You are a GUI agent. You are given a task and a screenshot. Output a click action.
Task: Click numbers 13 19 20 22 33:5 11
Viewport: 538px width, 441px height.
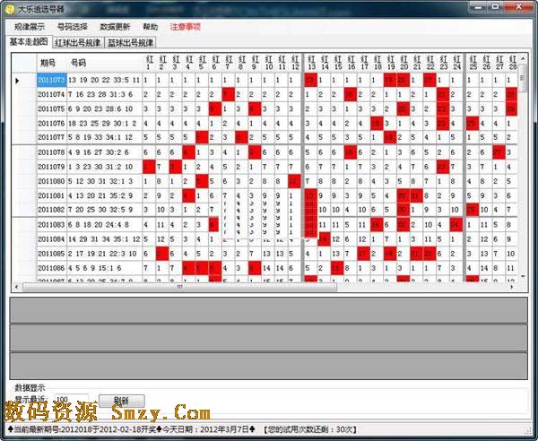[104, 80]
